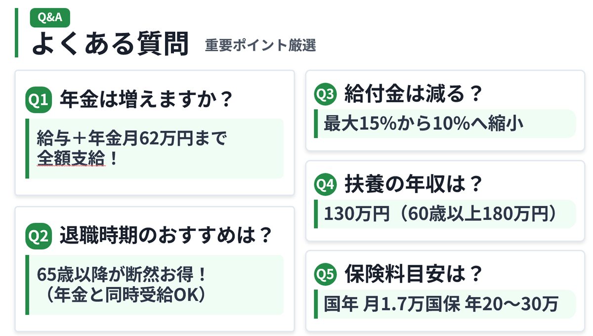Select the question 保険料目安は？

coord(413,274)
